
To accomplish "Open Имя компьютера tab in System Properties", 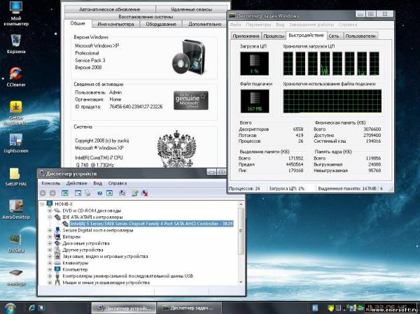I will point(115,24).
